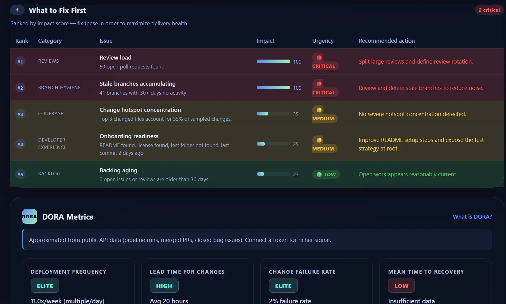Viewport: 506px width, 304px height.
Task: Select the Backlog aging issue title
Action: click(x=119, y=170)
